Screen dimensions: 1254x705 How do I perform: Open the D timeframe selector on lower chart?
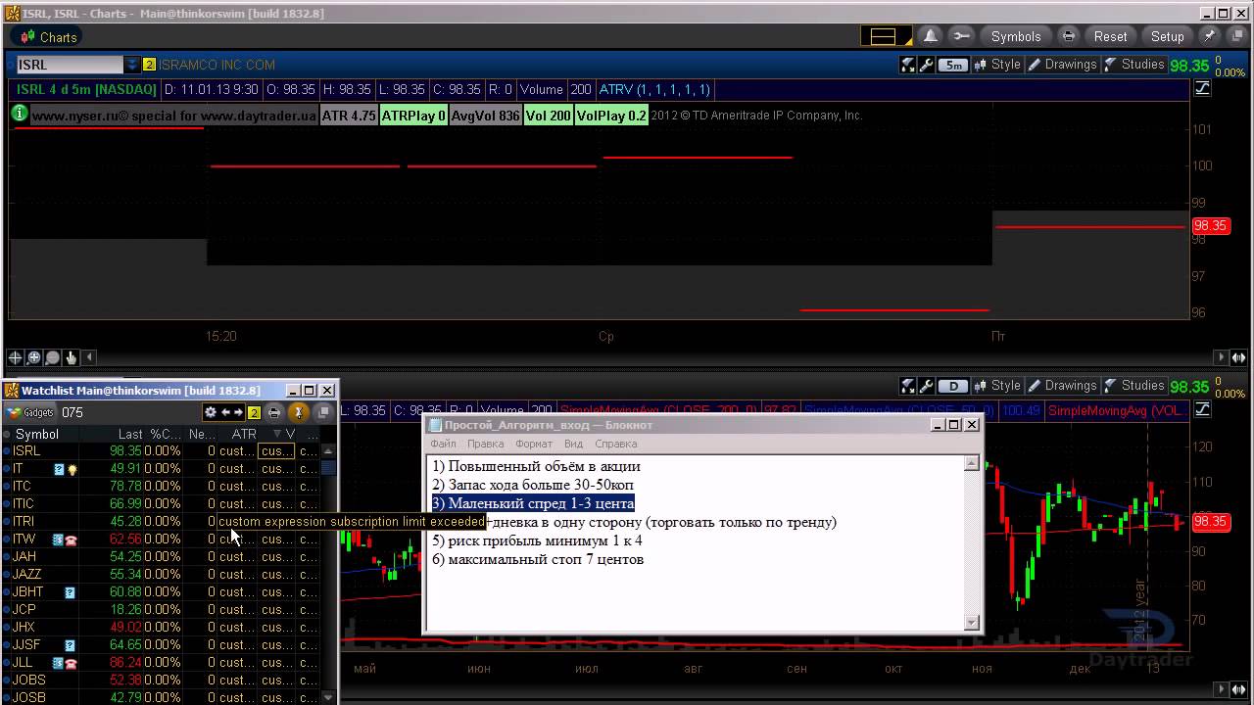(953, 386)
